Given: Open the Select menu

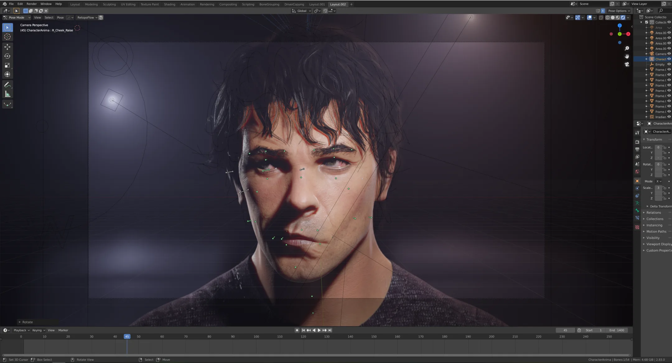Looking at the screenshot, I should point(49,17).
